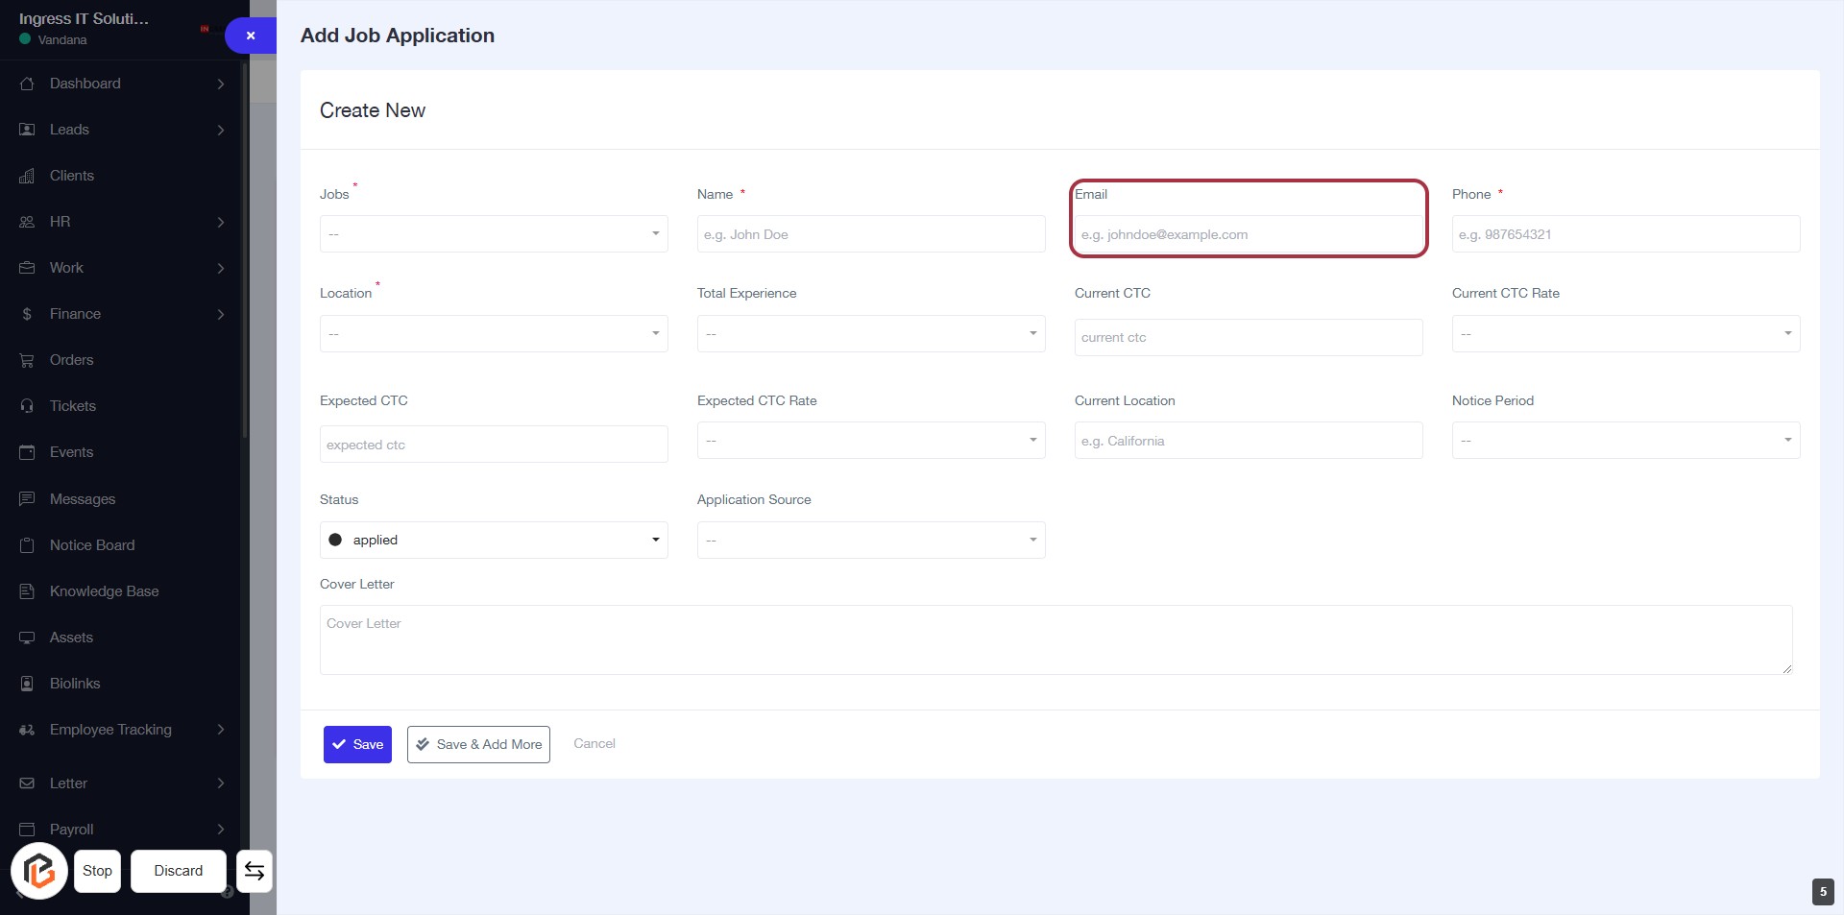1844x915 pixels.
Task: Click the Email input field
Action: coord(1248,234)
